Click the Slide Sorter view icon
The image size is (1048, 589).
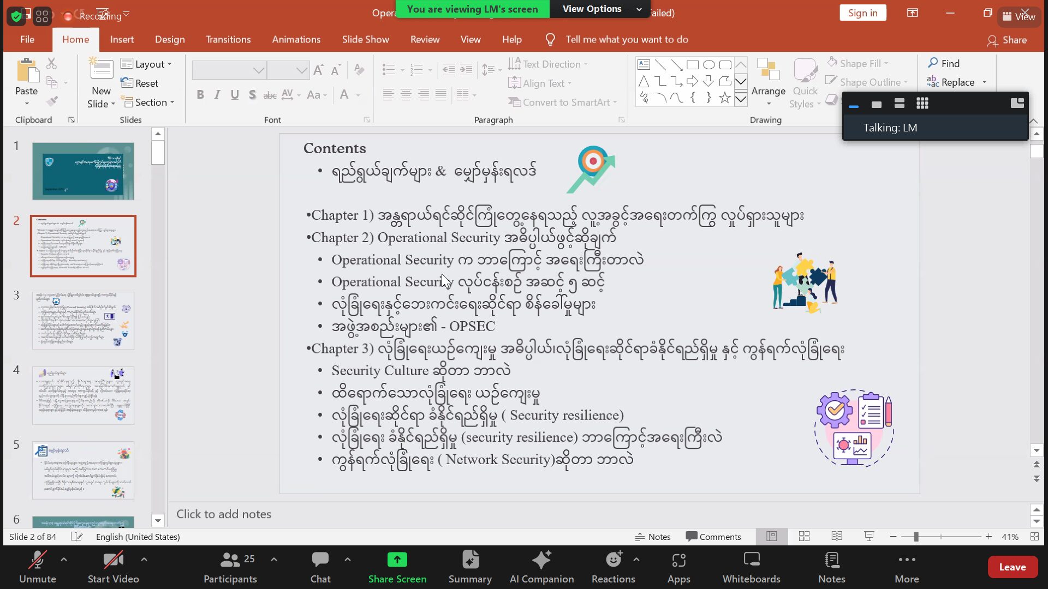(x=804, y=537)
